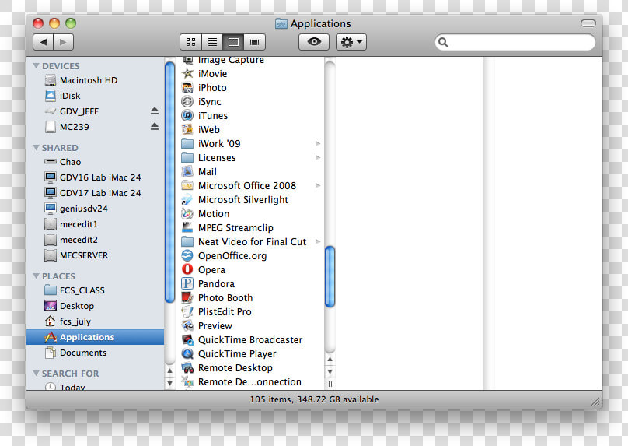628x446 pixels.
Task: Click the red Opera icon
Action: 187,269
